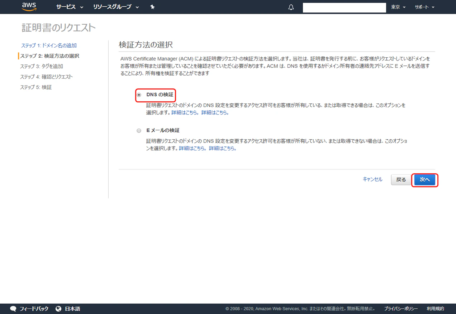
Task: Select the E メールの検証 radio option
Action: pyautogui.click(x=139, y=131)
